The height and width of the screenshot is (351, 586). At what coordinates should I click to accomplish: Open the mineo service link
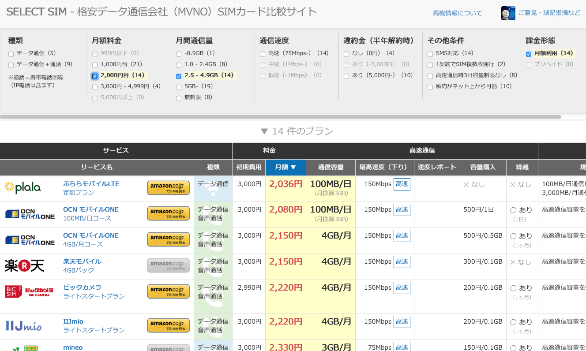click(x=73, y=347)
